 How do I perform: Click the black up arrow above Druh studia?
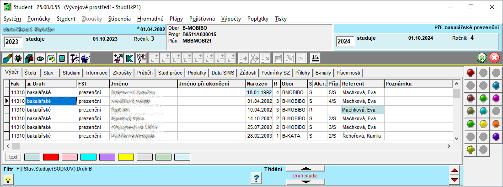coord(305,169)
